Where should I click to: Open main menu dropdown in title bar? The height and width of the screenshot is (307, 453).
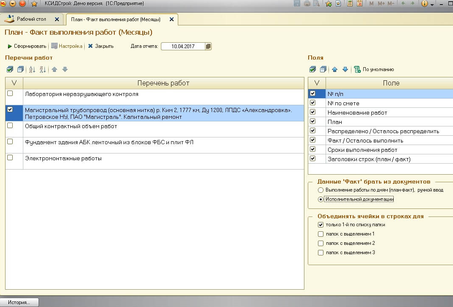13,4
